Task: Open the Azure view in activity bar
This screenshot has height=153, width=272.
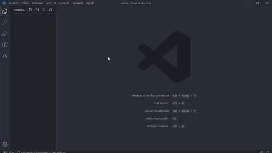Action: click(x=5, y=56)
